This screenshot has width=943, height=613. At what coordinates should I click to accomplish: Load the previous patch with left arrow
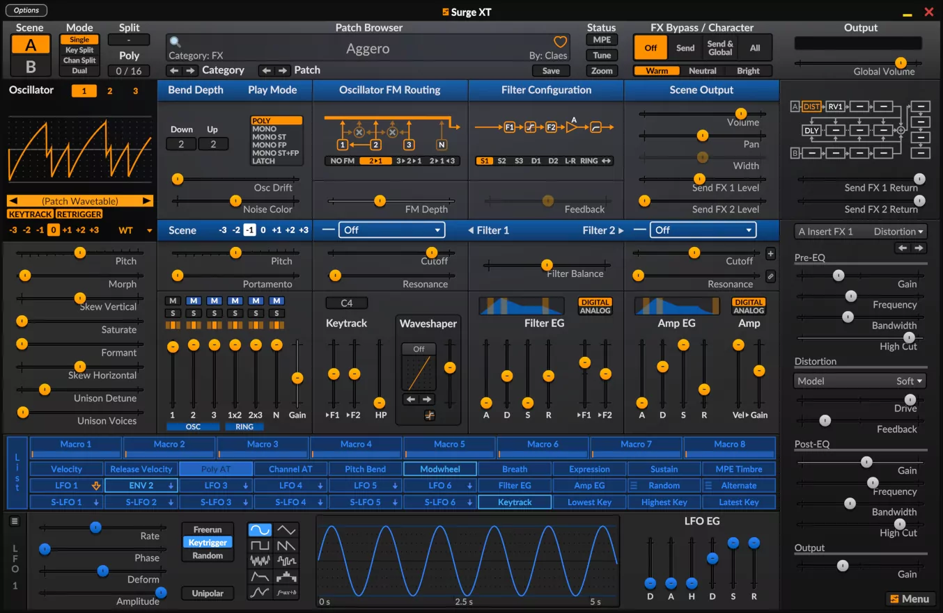click(x=266, y=70)
